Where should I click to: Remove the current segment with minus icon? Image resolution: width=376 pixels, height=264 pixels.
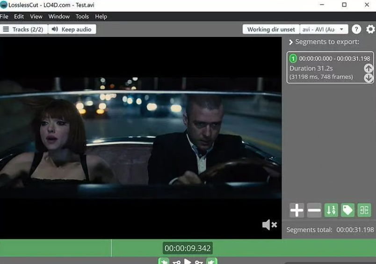click(314, 210)
